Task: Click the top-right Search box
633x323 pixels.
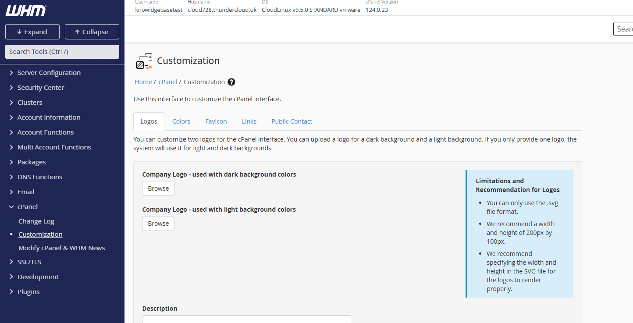Action: [x=623, y=29]
